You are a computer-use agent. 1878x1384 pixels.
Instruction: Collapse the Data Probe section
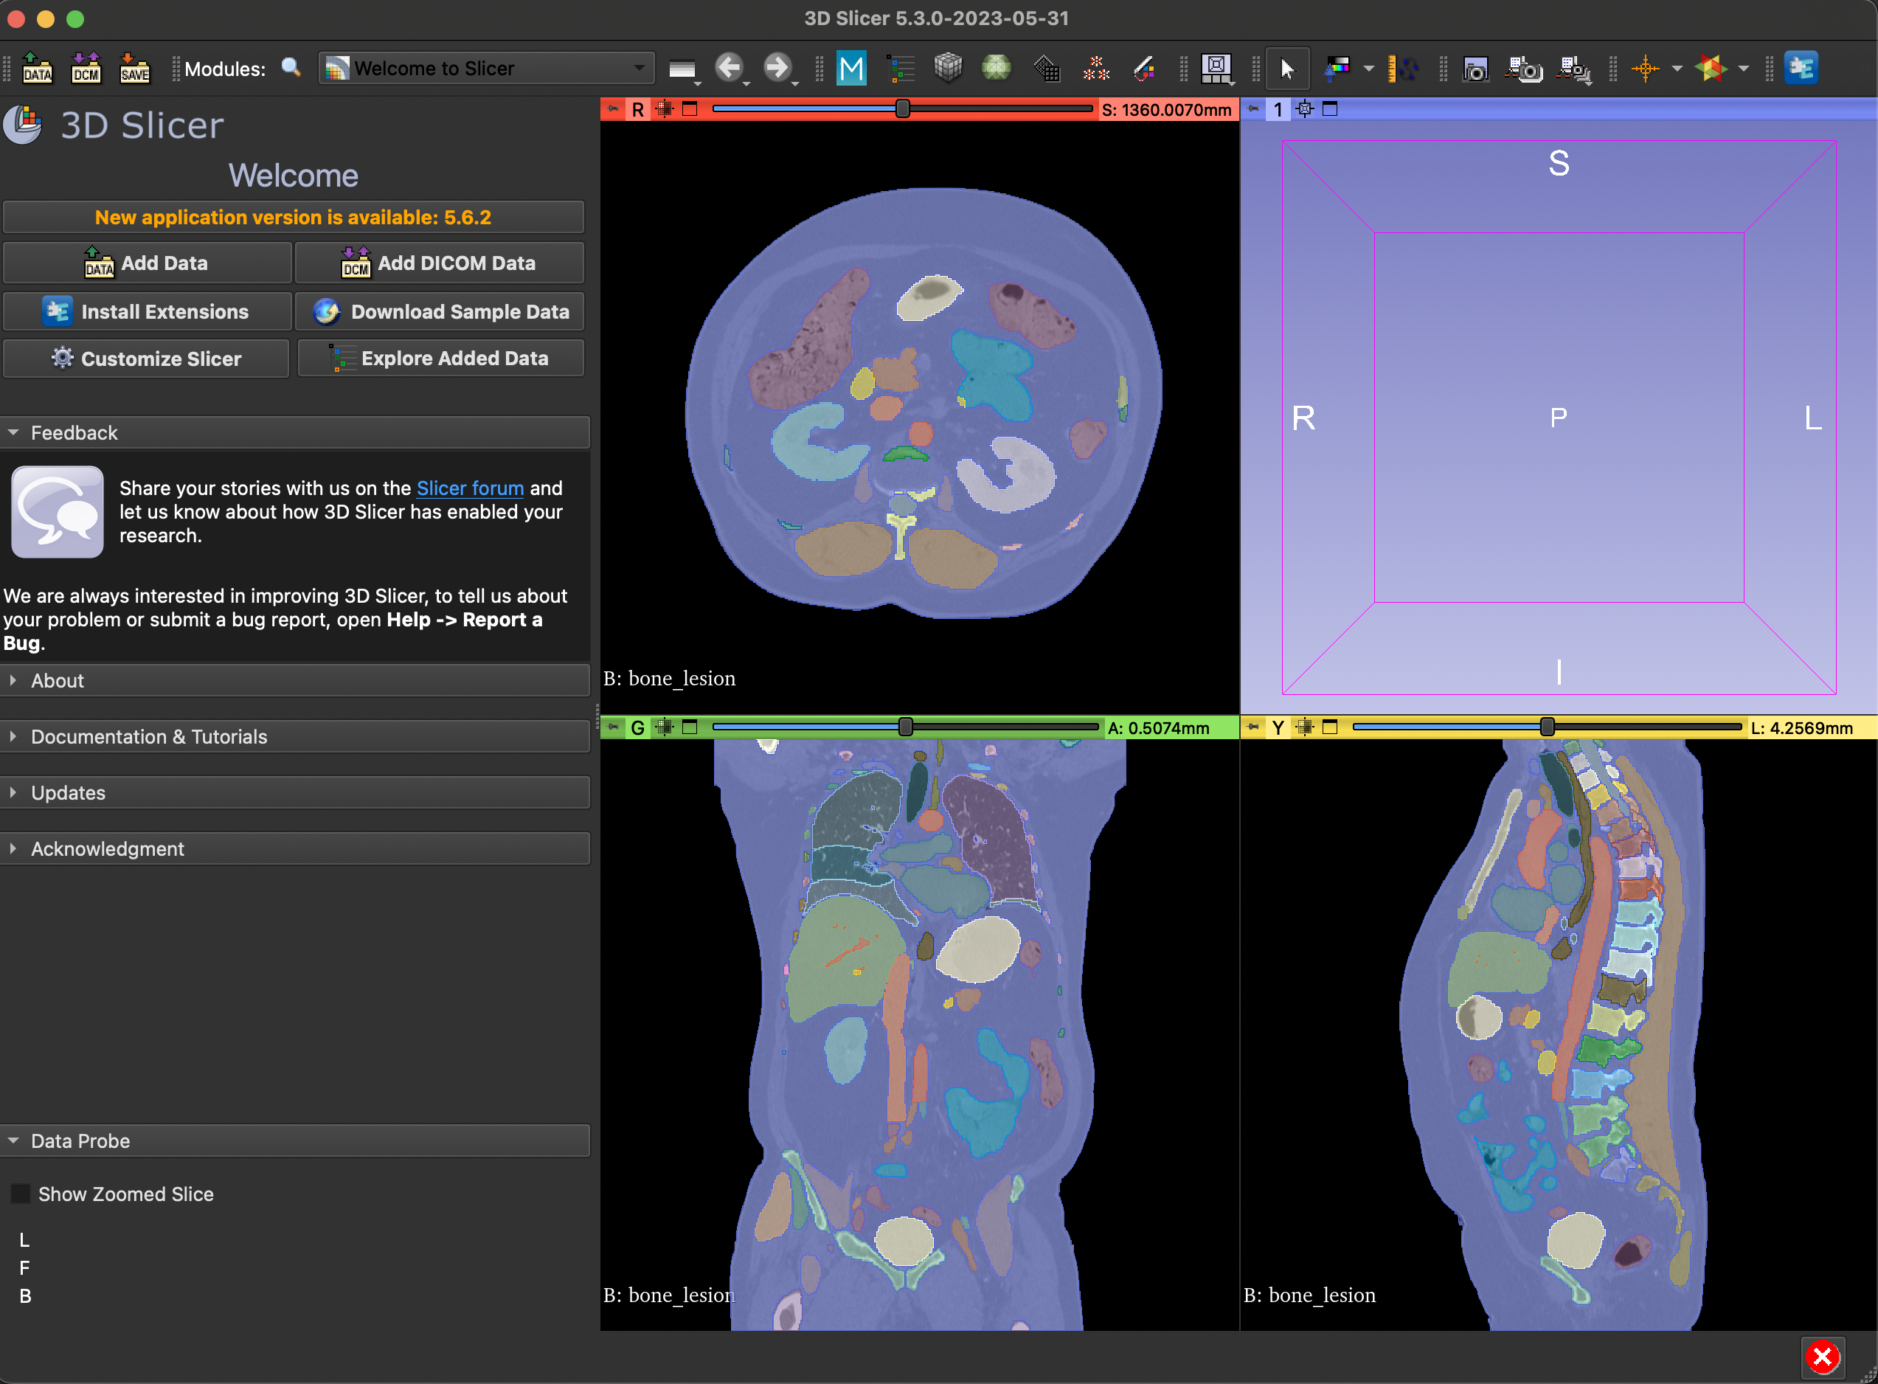pyautogui.click(x=295, y=1141)
